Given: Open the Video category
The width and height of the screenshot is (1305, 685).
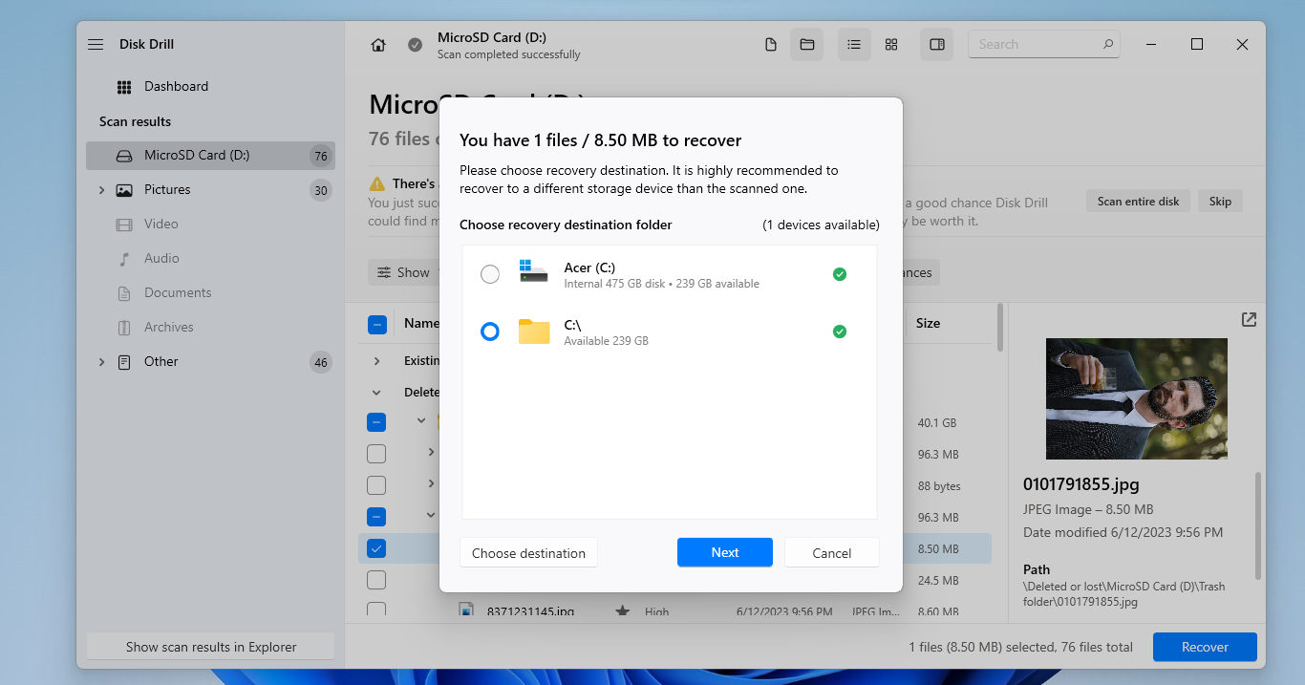Looking at the screenshot, I should (x=161, y=225).
